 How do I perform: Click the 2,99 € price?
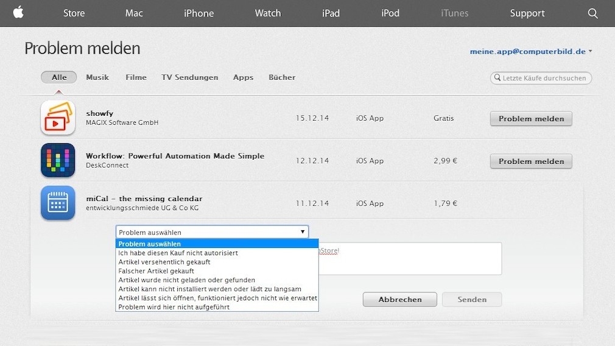(445, 161)
